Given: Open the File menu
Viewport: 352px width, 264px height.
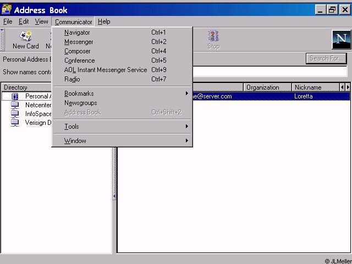Looking at the screenshot, I should 8,21.
